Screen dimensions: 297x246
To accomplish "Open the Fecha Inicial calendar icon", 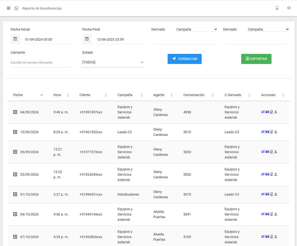I will click(15, 39).
